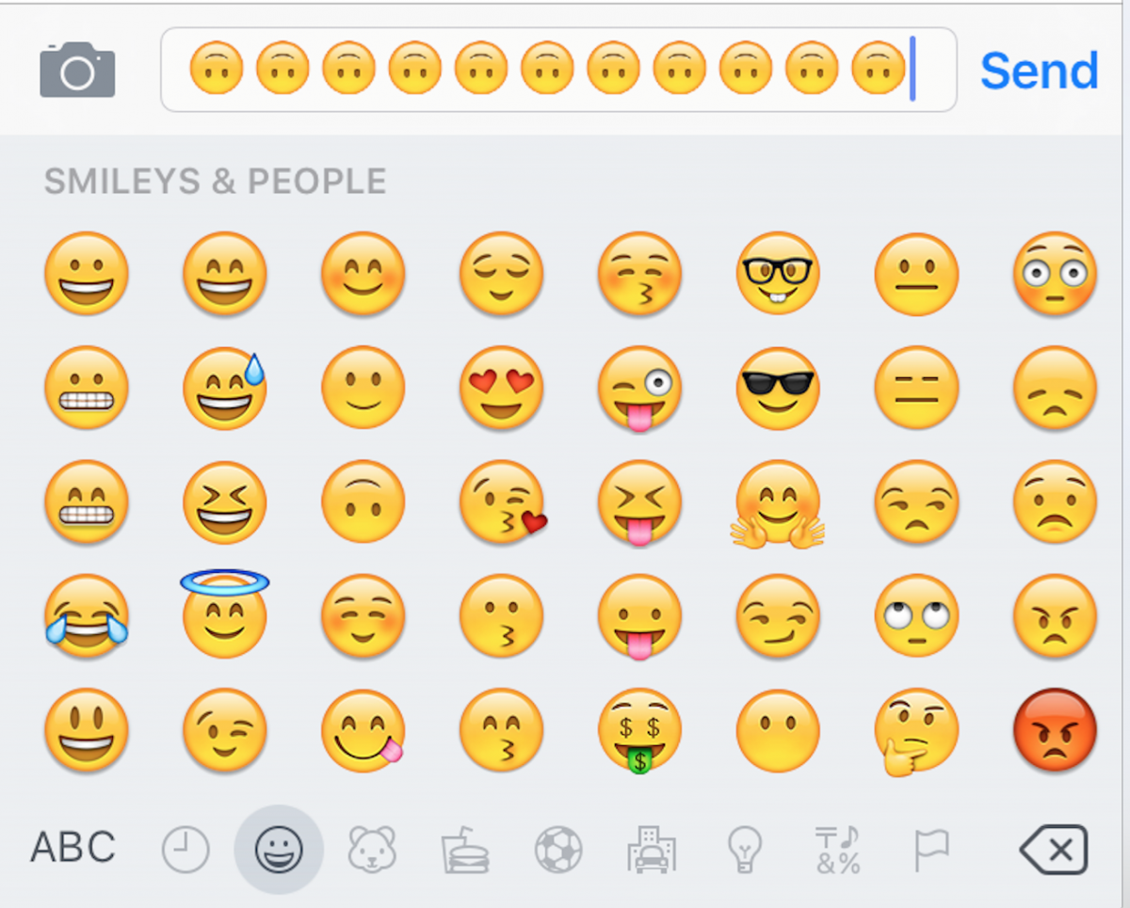Delete last emoji with backspace key
1130x908 pixels.
point(1054,850)
